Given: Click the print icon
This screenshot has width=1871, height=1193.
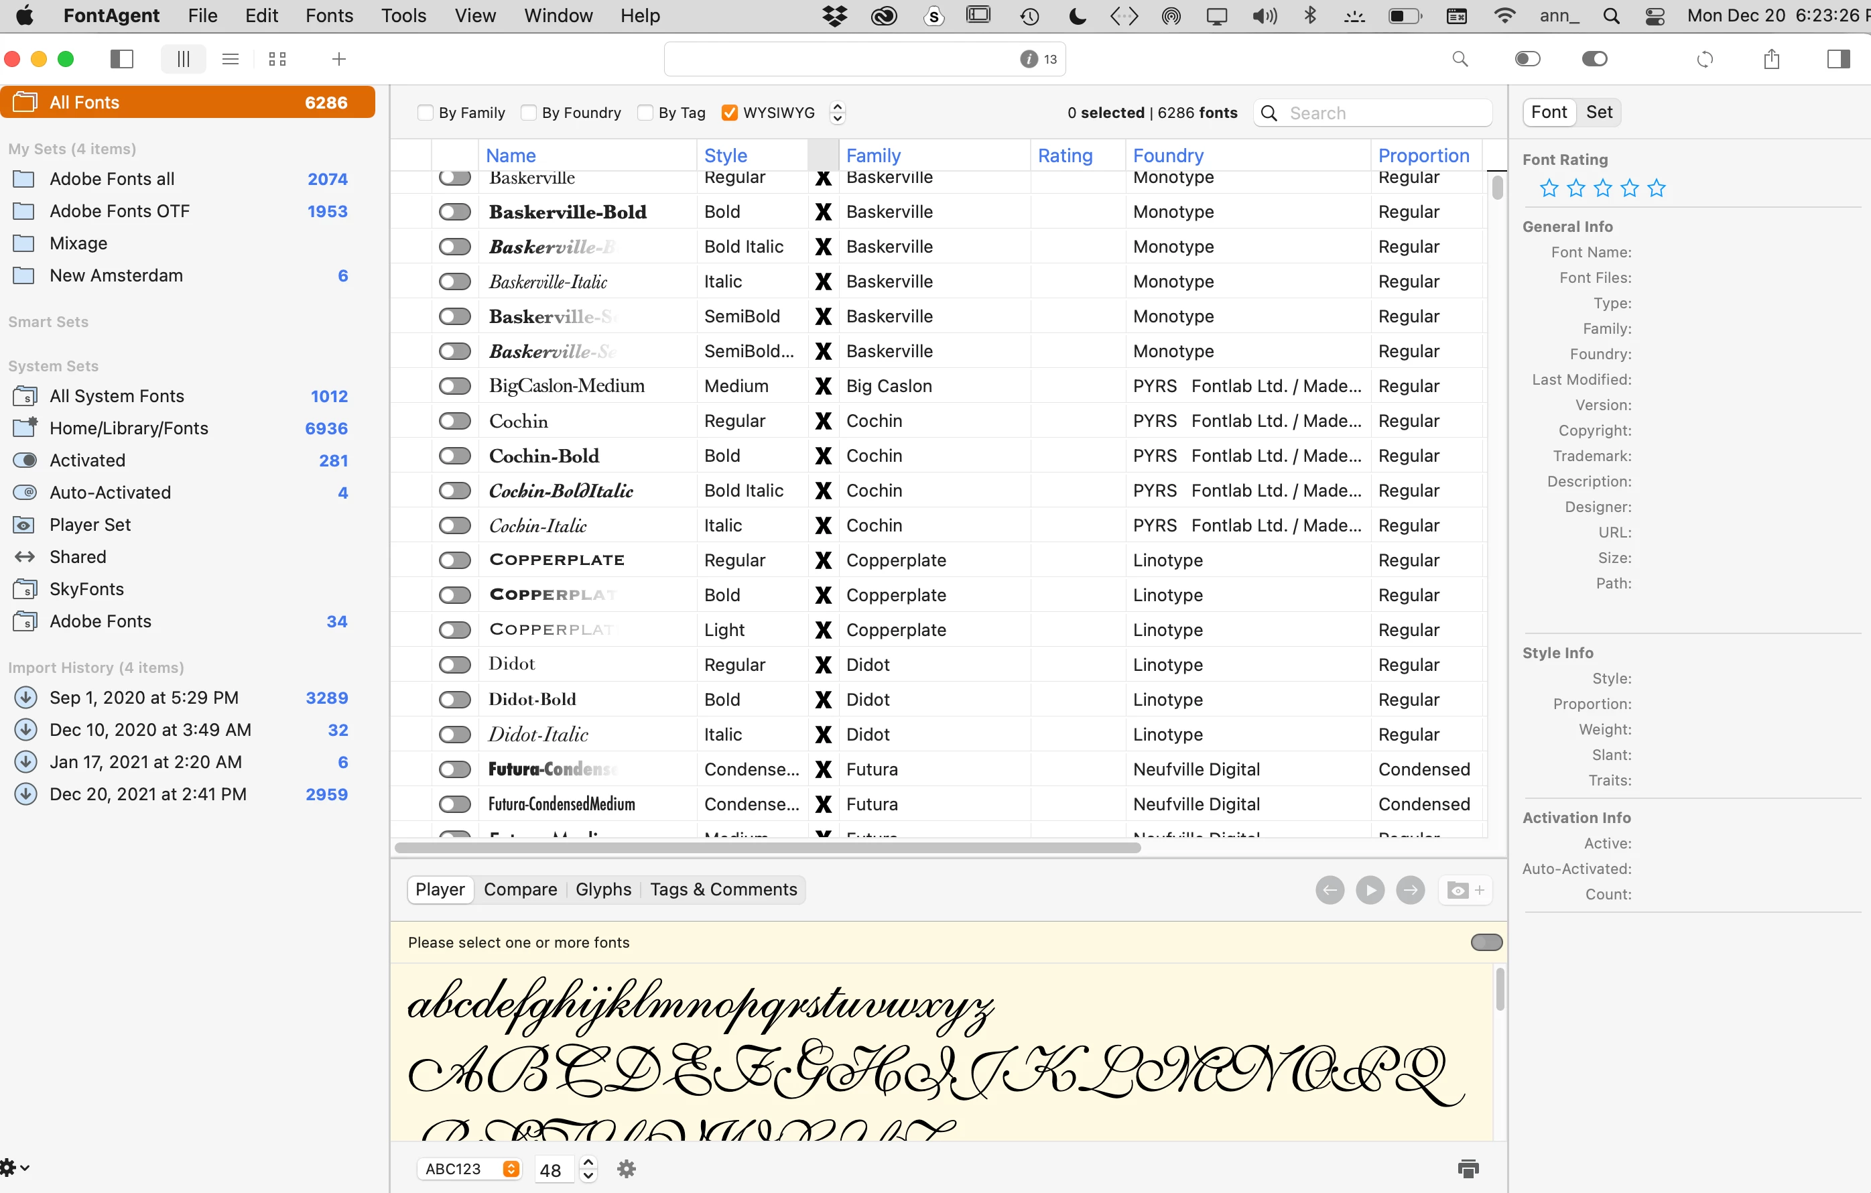Looking at the screenshot, I should 1468,1168.
